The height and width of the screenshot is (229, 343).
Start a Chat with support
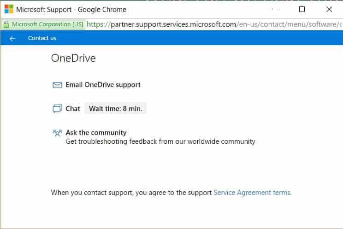(73, 109)
